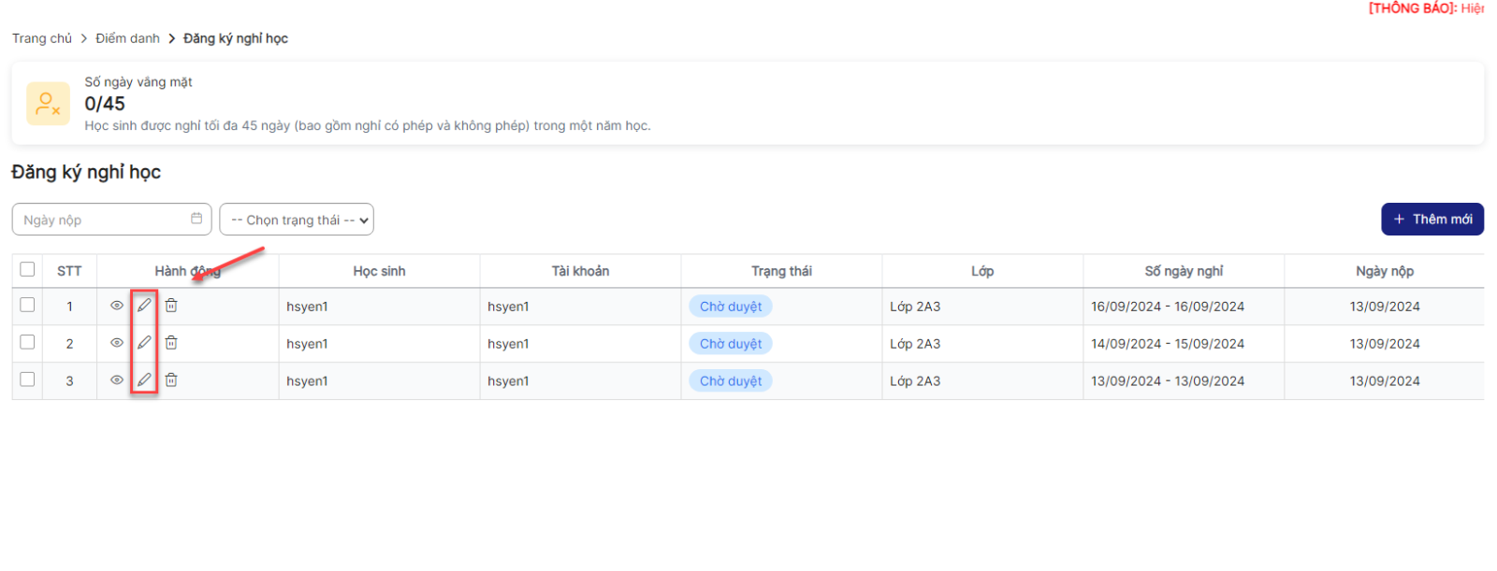Click date range 14/09/2024 - 15/09/2024

point(1168,344)
